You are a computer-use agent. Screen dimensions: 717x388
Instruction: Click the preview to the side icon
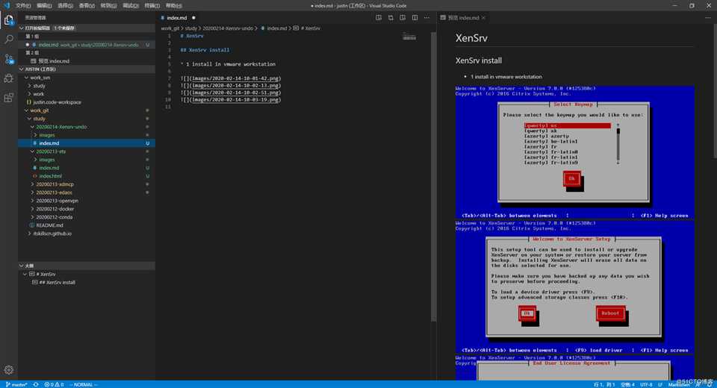point(403,18)
